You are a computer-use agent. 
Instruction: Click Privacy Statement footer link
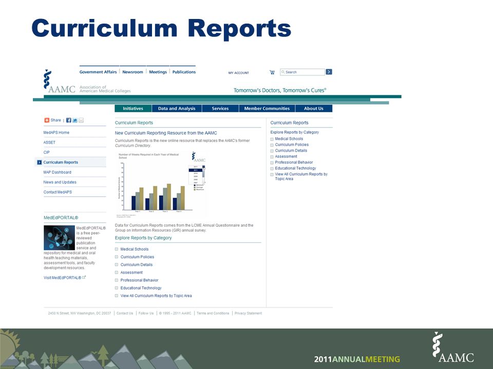248,313
